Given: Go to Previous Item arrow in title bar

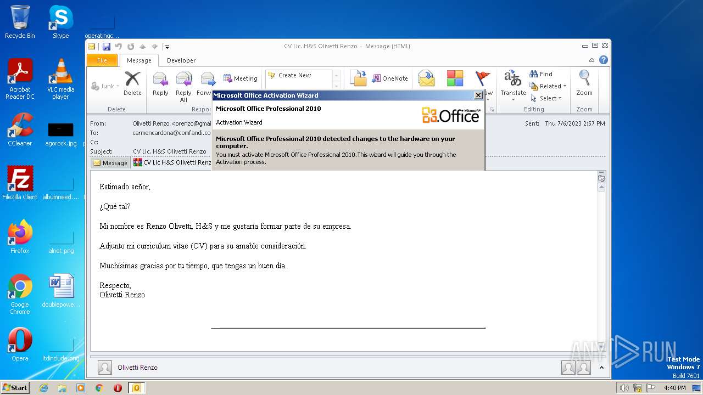Looking at the screenshot, I should (x=143, y=47).
